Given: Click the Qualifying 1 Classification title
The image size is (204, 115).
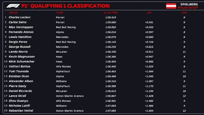Looking at the screenshot, I should tap(66, 6).
